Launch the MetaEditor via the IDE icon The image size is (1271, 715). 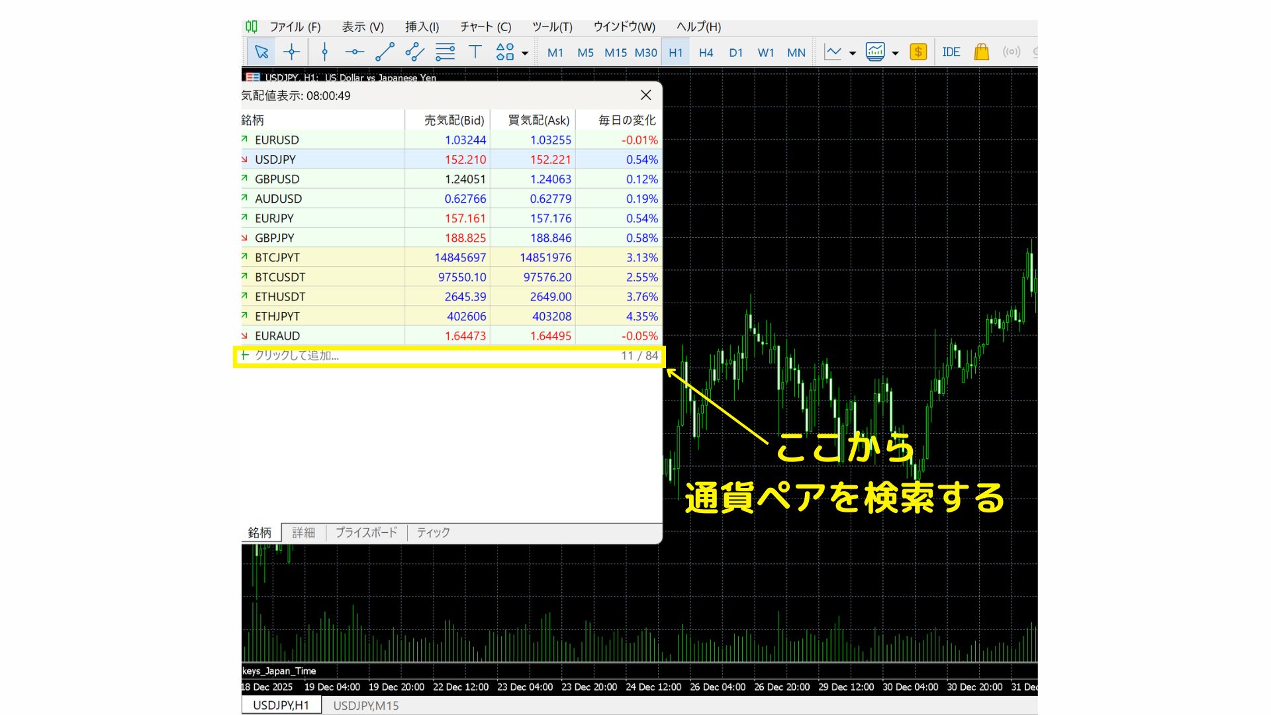click(x=951, y=51)
